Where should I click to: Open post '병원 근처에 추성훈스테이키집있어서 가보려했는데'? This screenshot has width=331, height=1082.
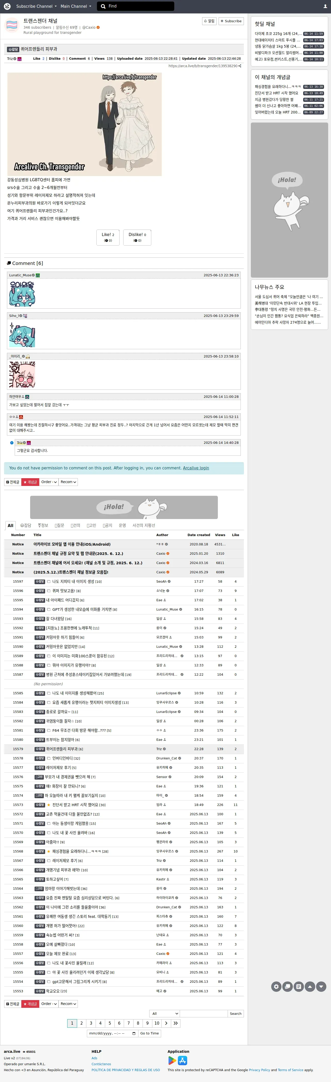[85, 675]
